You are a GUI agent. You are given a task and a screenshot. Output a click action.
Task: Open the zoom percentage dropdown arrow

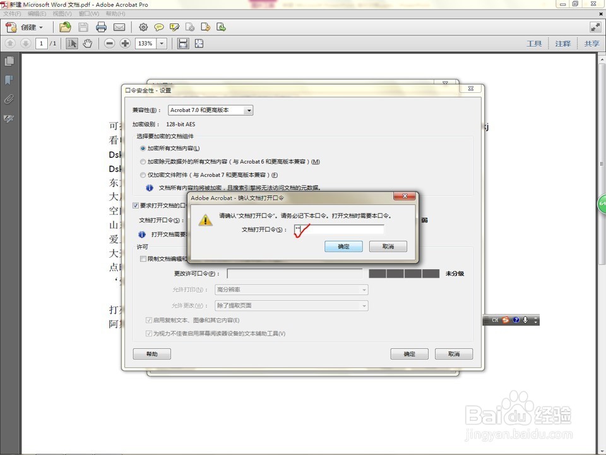click(162, 44)
